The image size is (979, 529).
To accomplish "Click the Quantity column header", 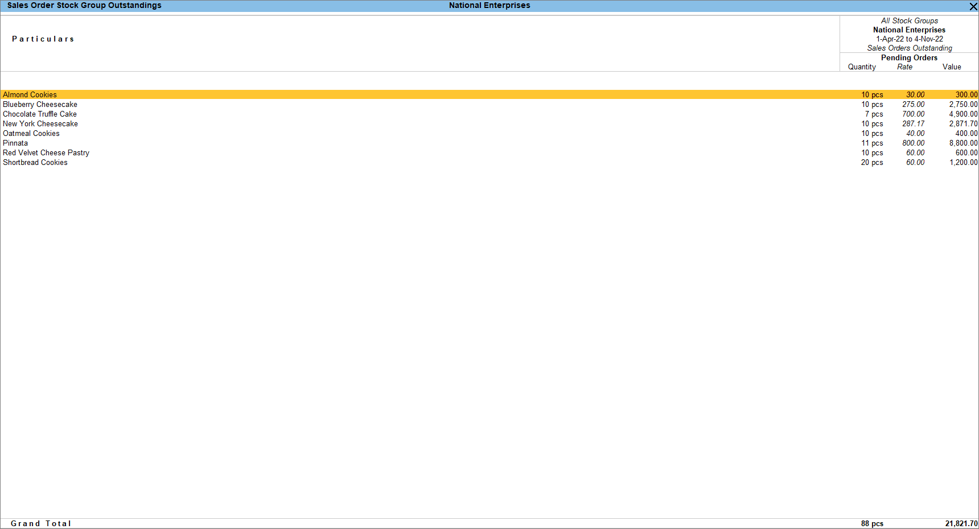I will click(x=862, y=67).
